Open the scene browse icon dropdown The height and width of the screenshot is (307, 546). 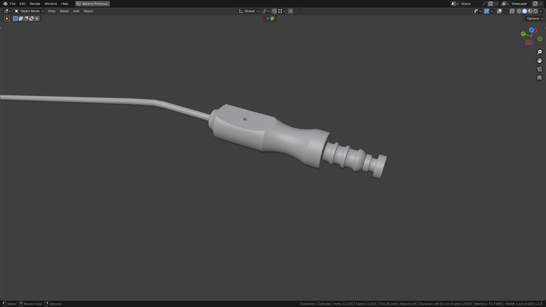455,4
